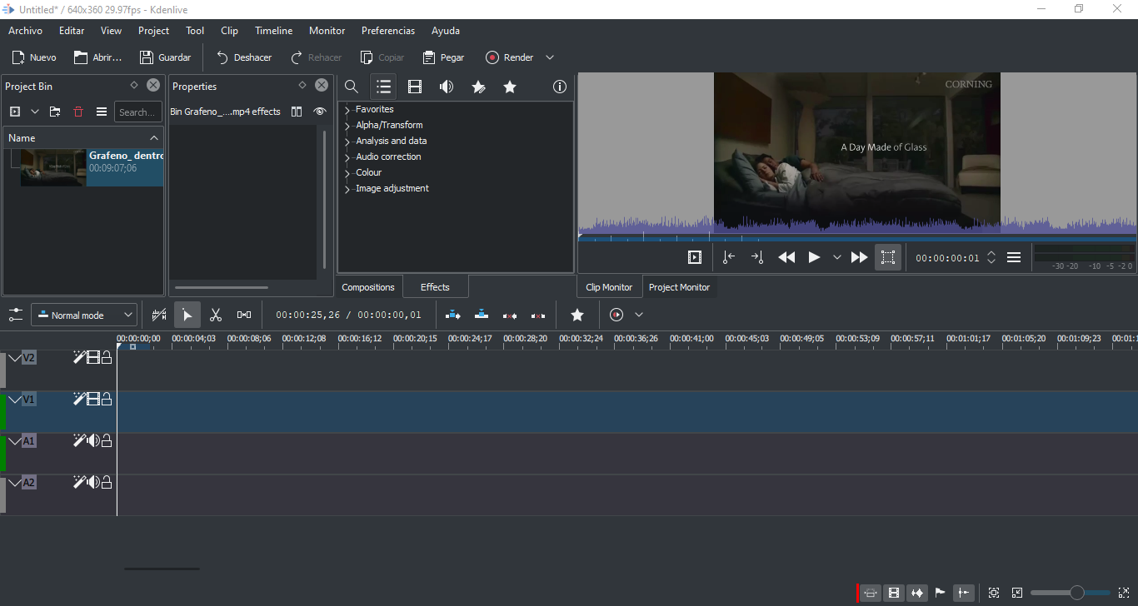The width and height of the screenshot is (1138, 606).
Task: Zoom out timeline icon
Action: click(x=1017, y=593)
